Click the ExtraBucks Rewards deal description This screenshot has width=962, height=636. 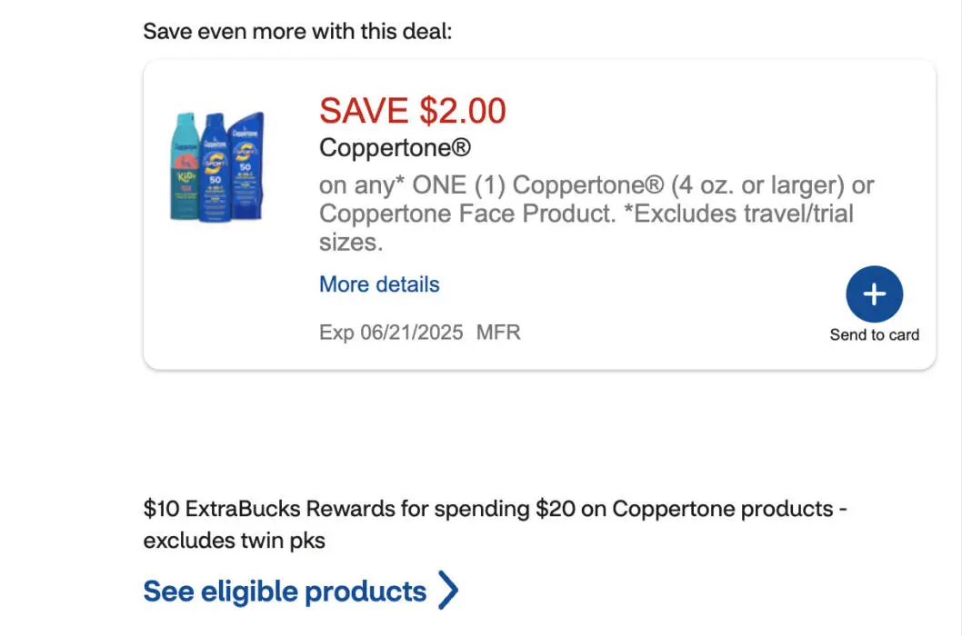[x=494, y=524]
